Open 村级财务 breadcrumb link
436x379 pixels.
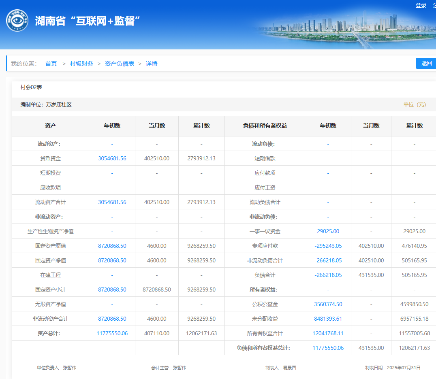[x=81, y=64]
